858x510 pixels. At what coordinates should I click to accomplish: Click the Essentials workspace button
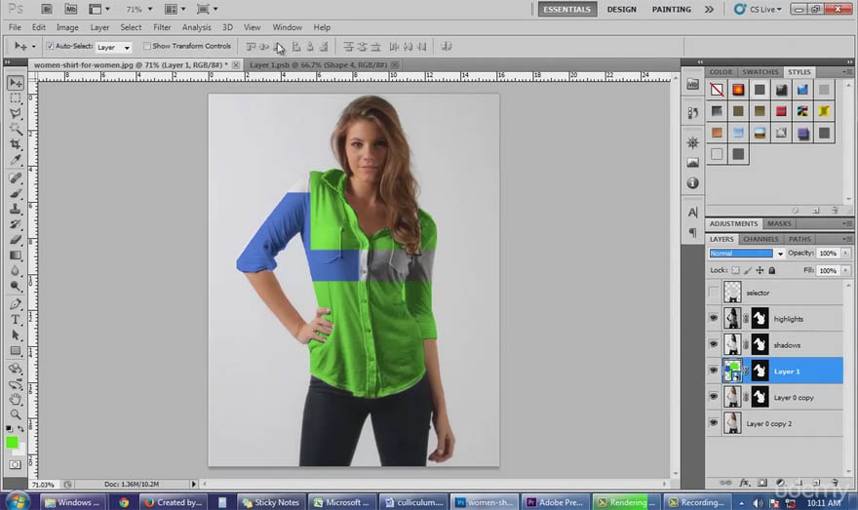(x=566, y=10)
